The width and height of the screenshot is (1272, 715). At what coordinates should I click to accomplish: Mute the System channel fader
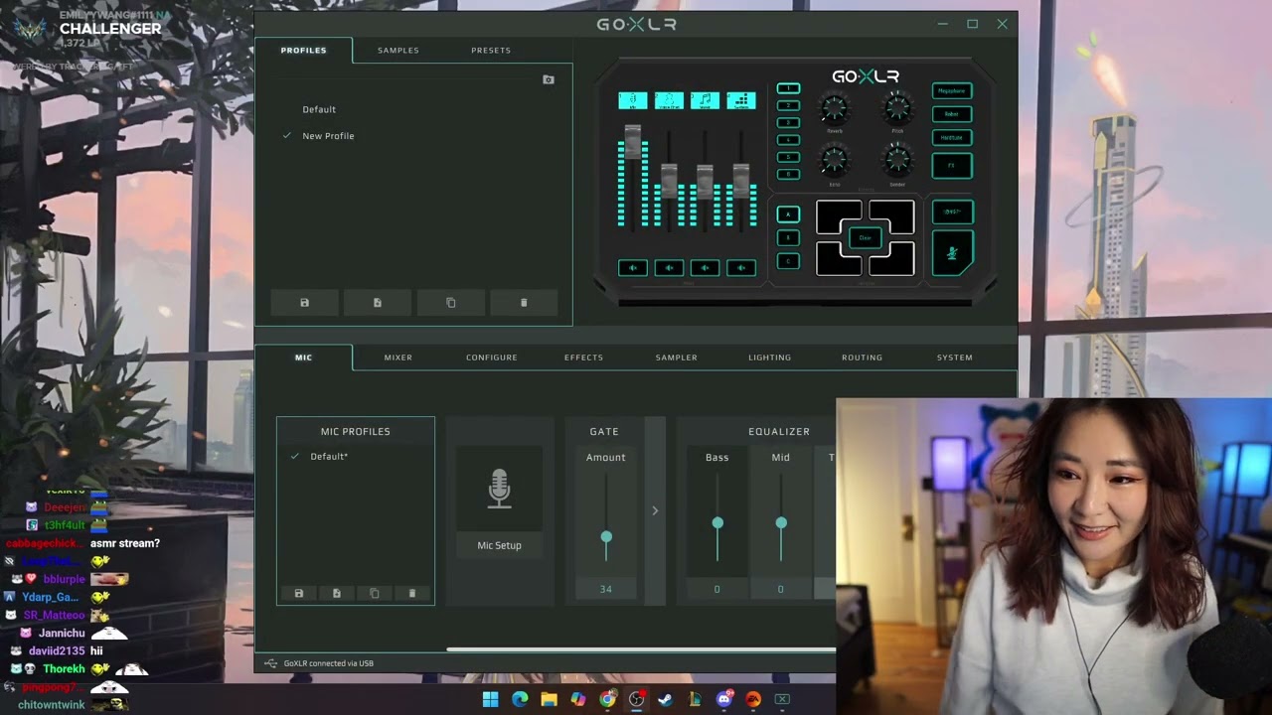click(741, 267)
